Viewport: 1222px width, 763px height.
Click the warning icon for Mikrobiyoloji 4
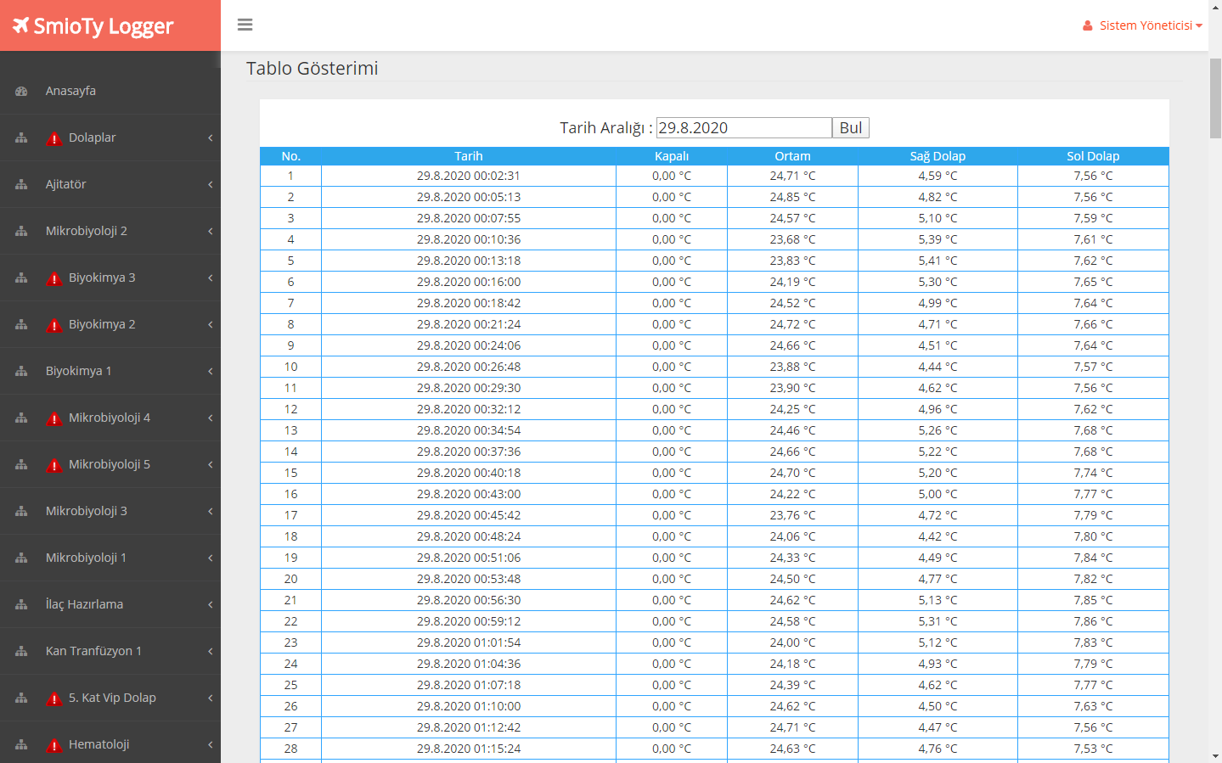[x=54, y=418]
